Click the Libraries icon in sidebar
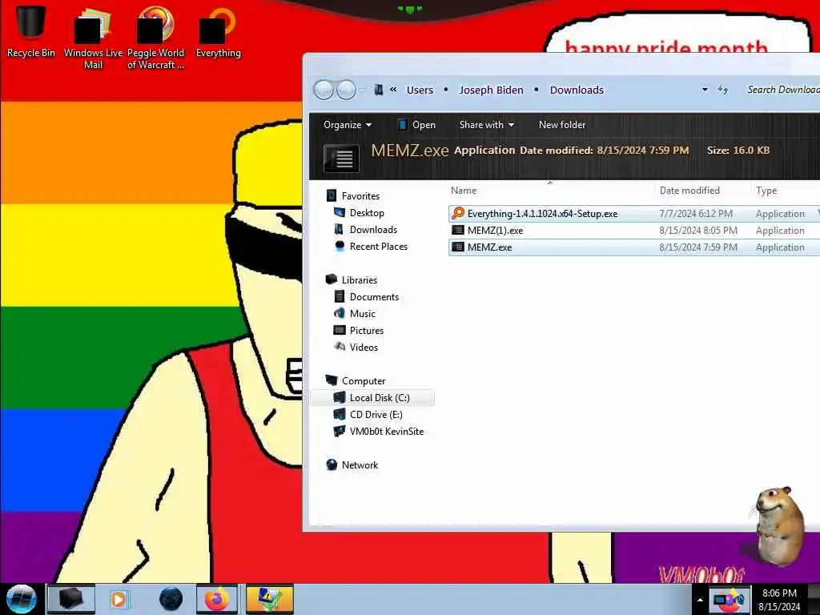This screenshot has width=820, height=615. (331, 279)
